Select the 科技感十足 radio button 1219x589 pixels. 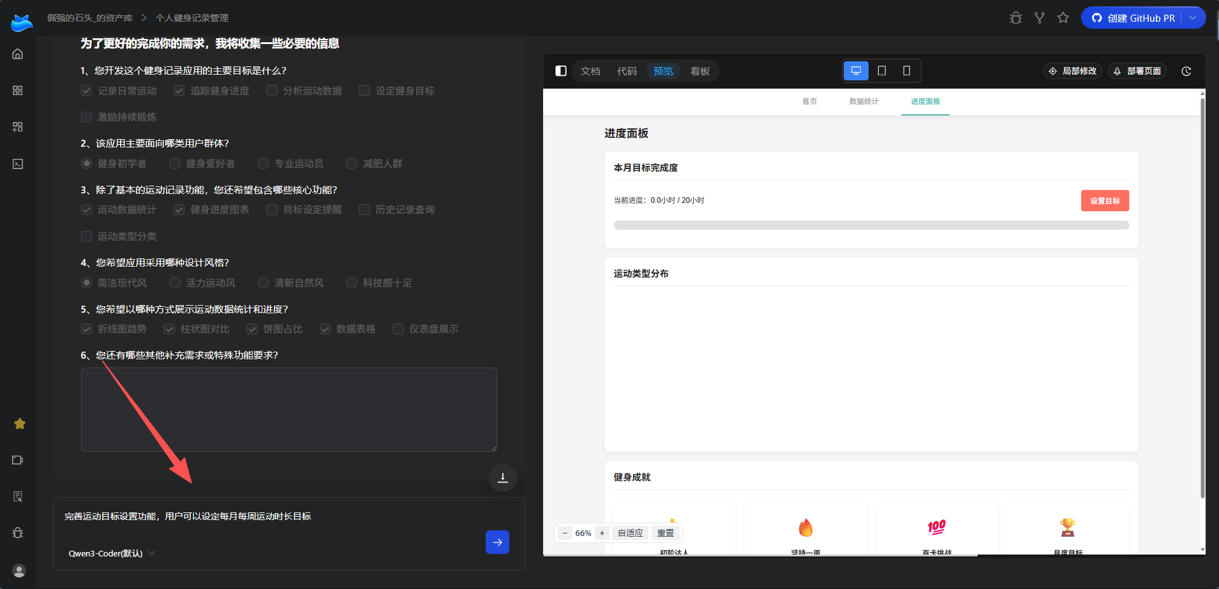(352, 283)
